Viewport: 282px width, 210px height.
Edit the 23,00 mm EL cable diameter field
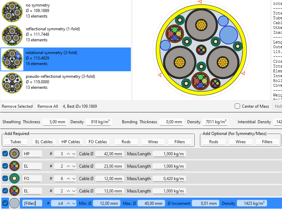point(109,166)
